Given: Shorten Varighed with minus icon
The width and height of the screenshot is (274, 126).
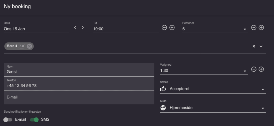Looking at the screenshot, I should coord(254,69).
